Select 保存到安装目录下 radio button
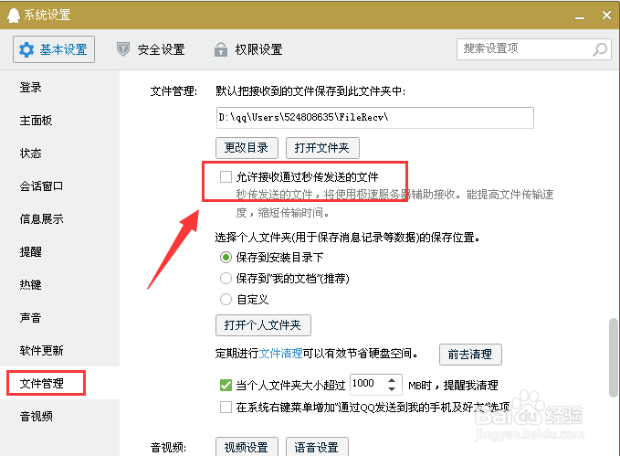Viewport: 620px width, 456px height. point(226,258)
